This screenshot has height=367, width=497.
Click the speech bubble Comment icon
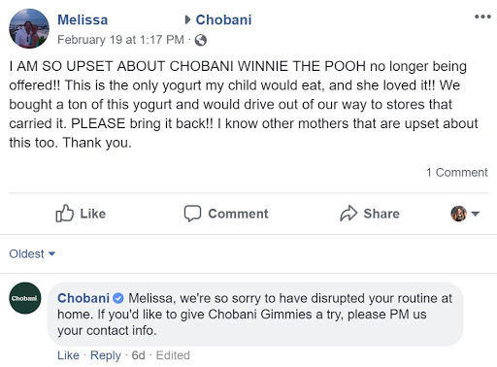(x=192, y=214)
